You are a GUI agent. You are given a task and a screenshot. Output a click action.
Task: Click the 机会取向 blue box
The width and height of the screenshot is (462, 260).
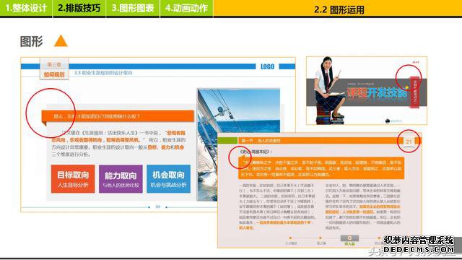tap(168, 179)
